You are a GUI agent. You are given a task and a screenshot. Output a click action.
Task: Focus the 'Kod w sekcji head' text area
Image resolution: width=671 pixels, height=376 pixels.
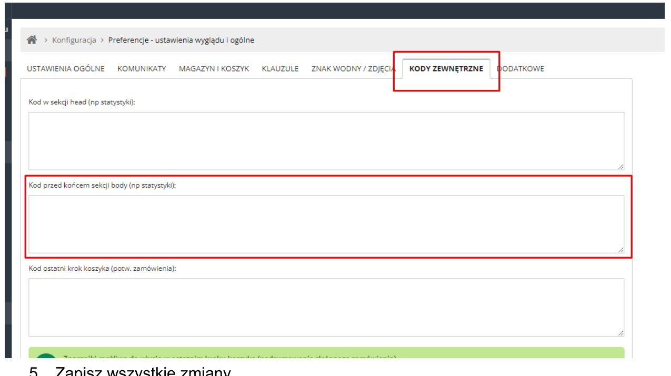[x=326, y=141]
